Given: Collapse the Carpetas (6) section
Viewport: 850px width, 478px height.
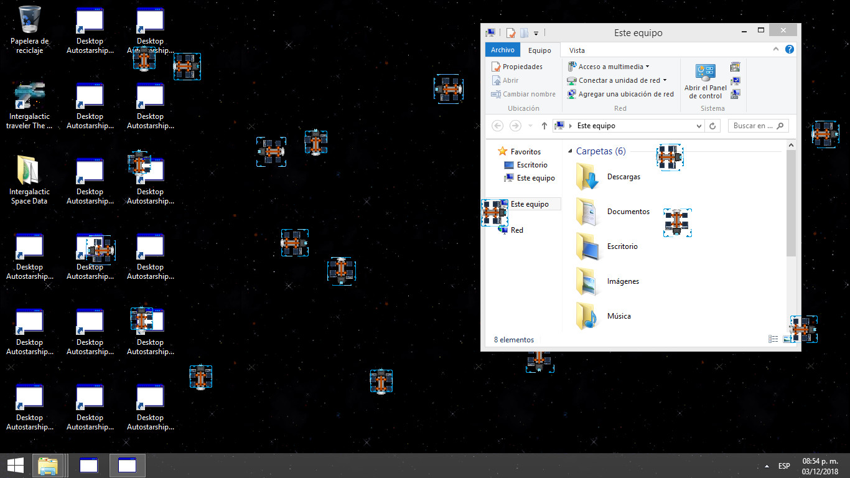Looking at the screenshot, I should click(570, 151).
